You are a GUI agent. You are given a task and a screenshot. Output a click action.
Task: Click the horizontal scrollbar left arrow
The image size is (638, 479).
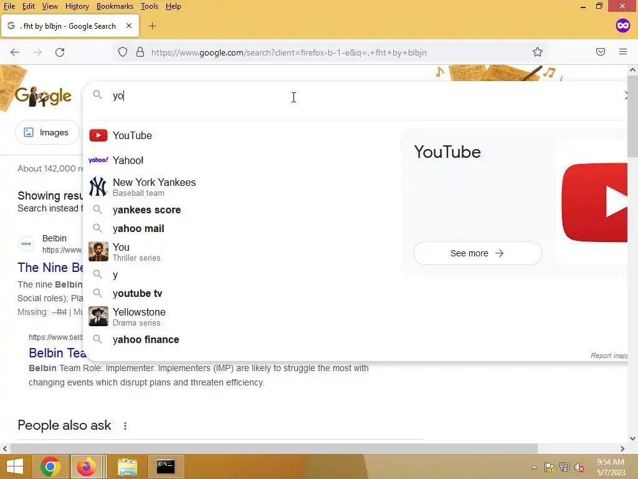point(5,449)
